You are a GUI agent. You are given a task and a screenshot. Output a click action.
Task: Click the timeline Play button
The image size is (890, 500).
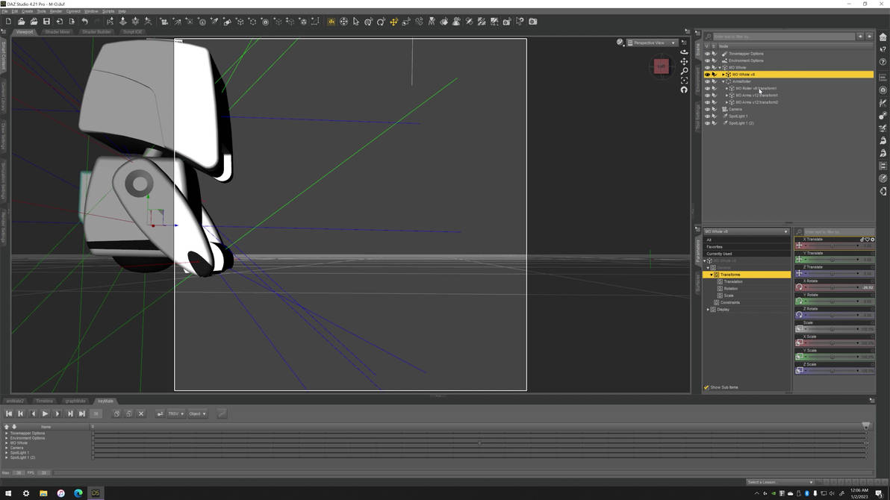(45, 413)
